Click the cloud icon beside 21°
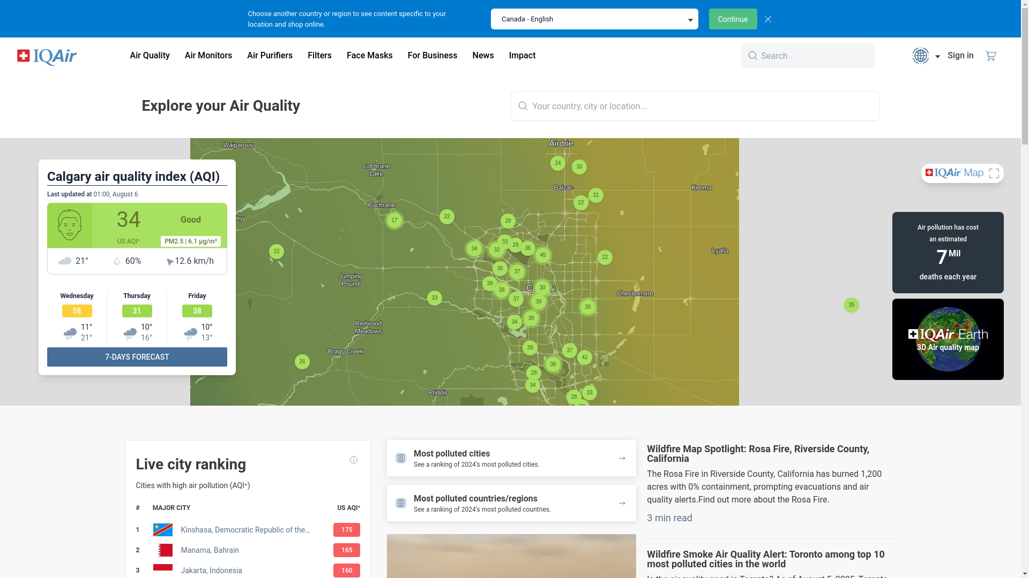 [65, 261]
